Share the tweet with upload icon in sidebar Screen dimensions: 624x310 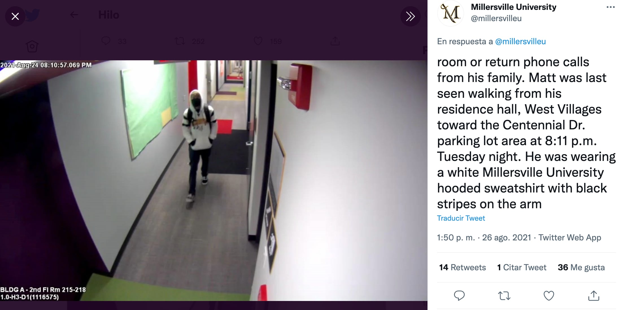[x=594, y=296]
